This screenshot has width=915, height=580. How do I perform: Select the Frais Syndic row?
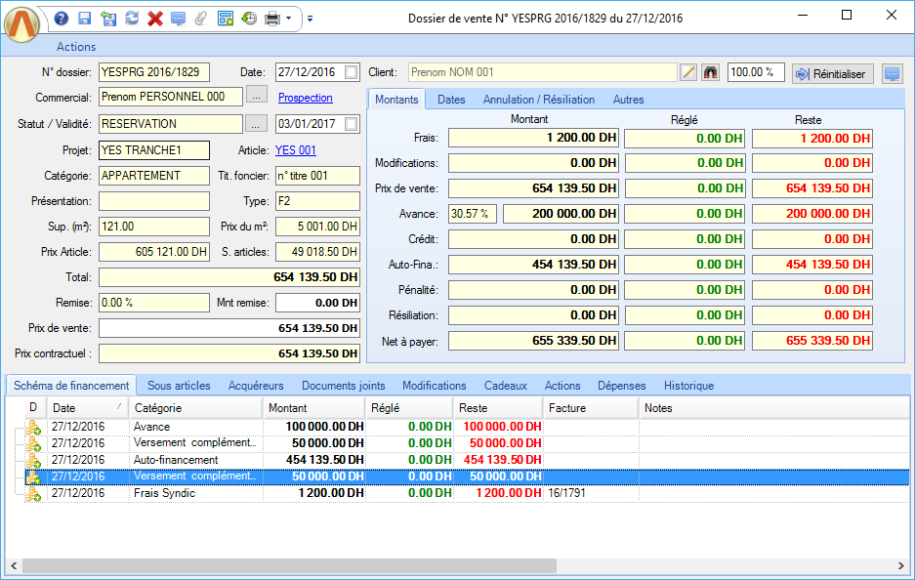(164, 493)
